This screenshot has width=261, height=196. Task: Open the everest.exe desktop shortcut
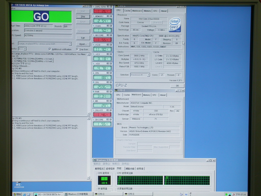point(19,185)
